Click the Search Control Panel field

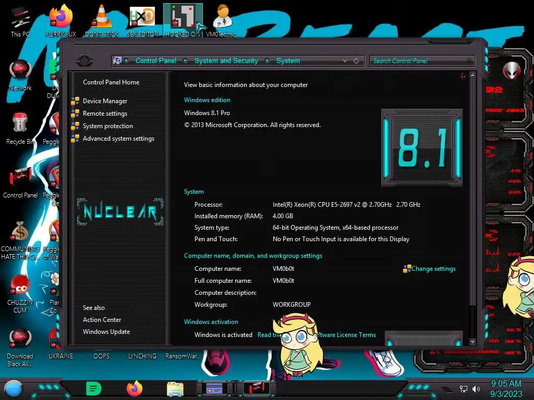(421, 61)
